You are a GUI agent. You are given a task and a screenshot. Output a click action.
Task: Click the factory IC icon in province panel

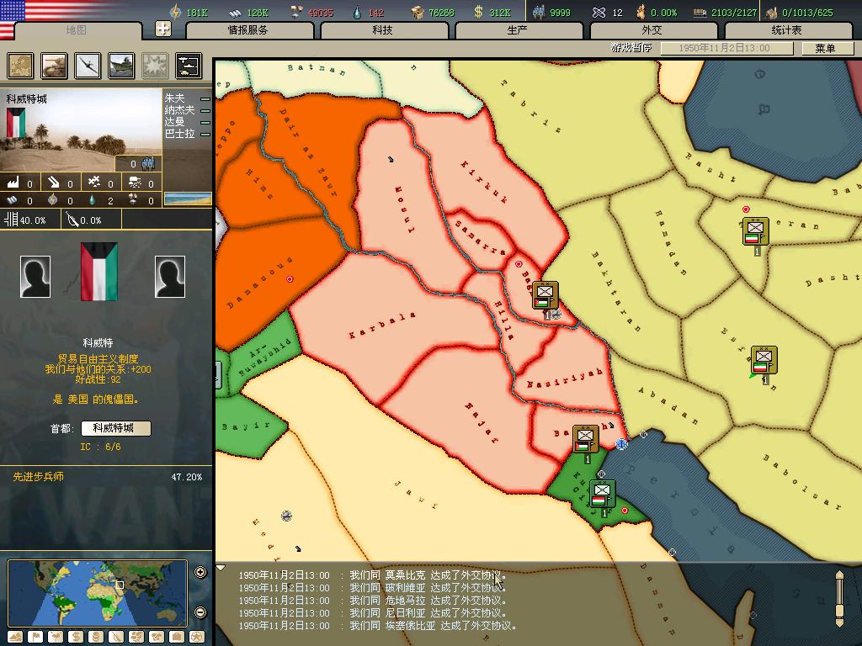coord(13,183)
